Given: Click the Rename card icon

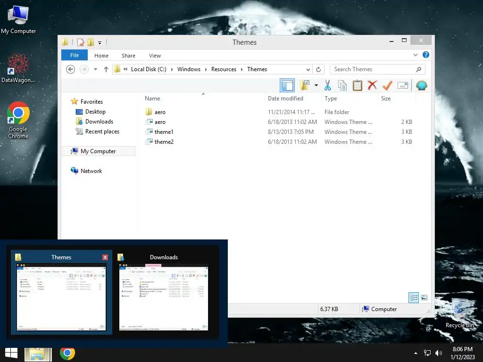Looking at the screenshot, I should (403, 86).
